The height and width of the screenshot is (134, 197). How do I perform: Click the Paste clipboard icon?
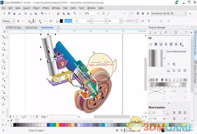click(x=36, y=14)
